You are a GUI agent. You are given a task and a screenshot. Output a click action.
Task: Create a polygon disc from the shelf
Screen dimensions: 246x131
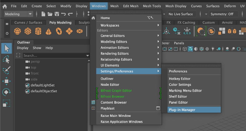pos(80,31)
